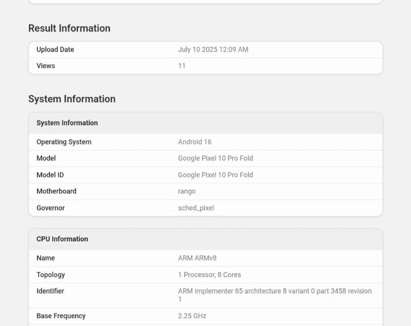
Task: Select the ARM ARMv8 CPU name value
Action: [x=197, y=258]
